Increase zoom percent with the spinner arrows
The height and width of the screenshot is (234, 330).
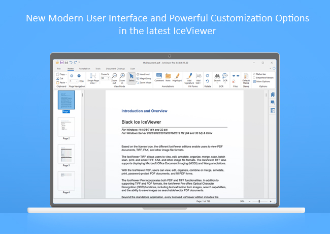click(109, 78)
